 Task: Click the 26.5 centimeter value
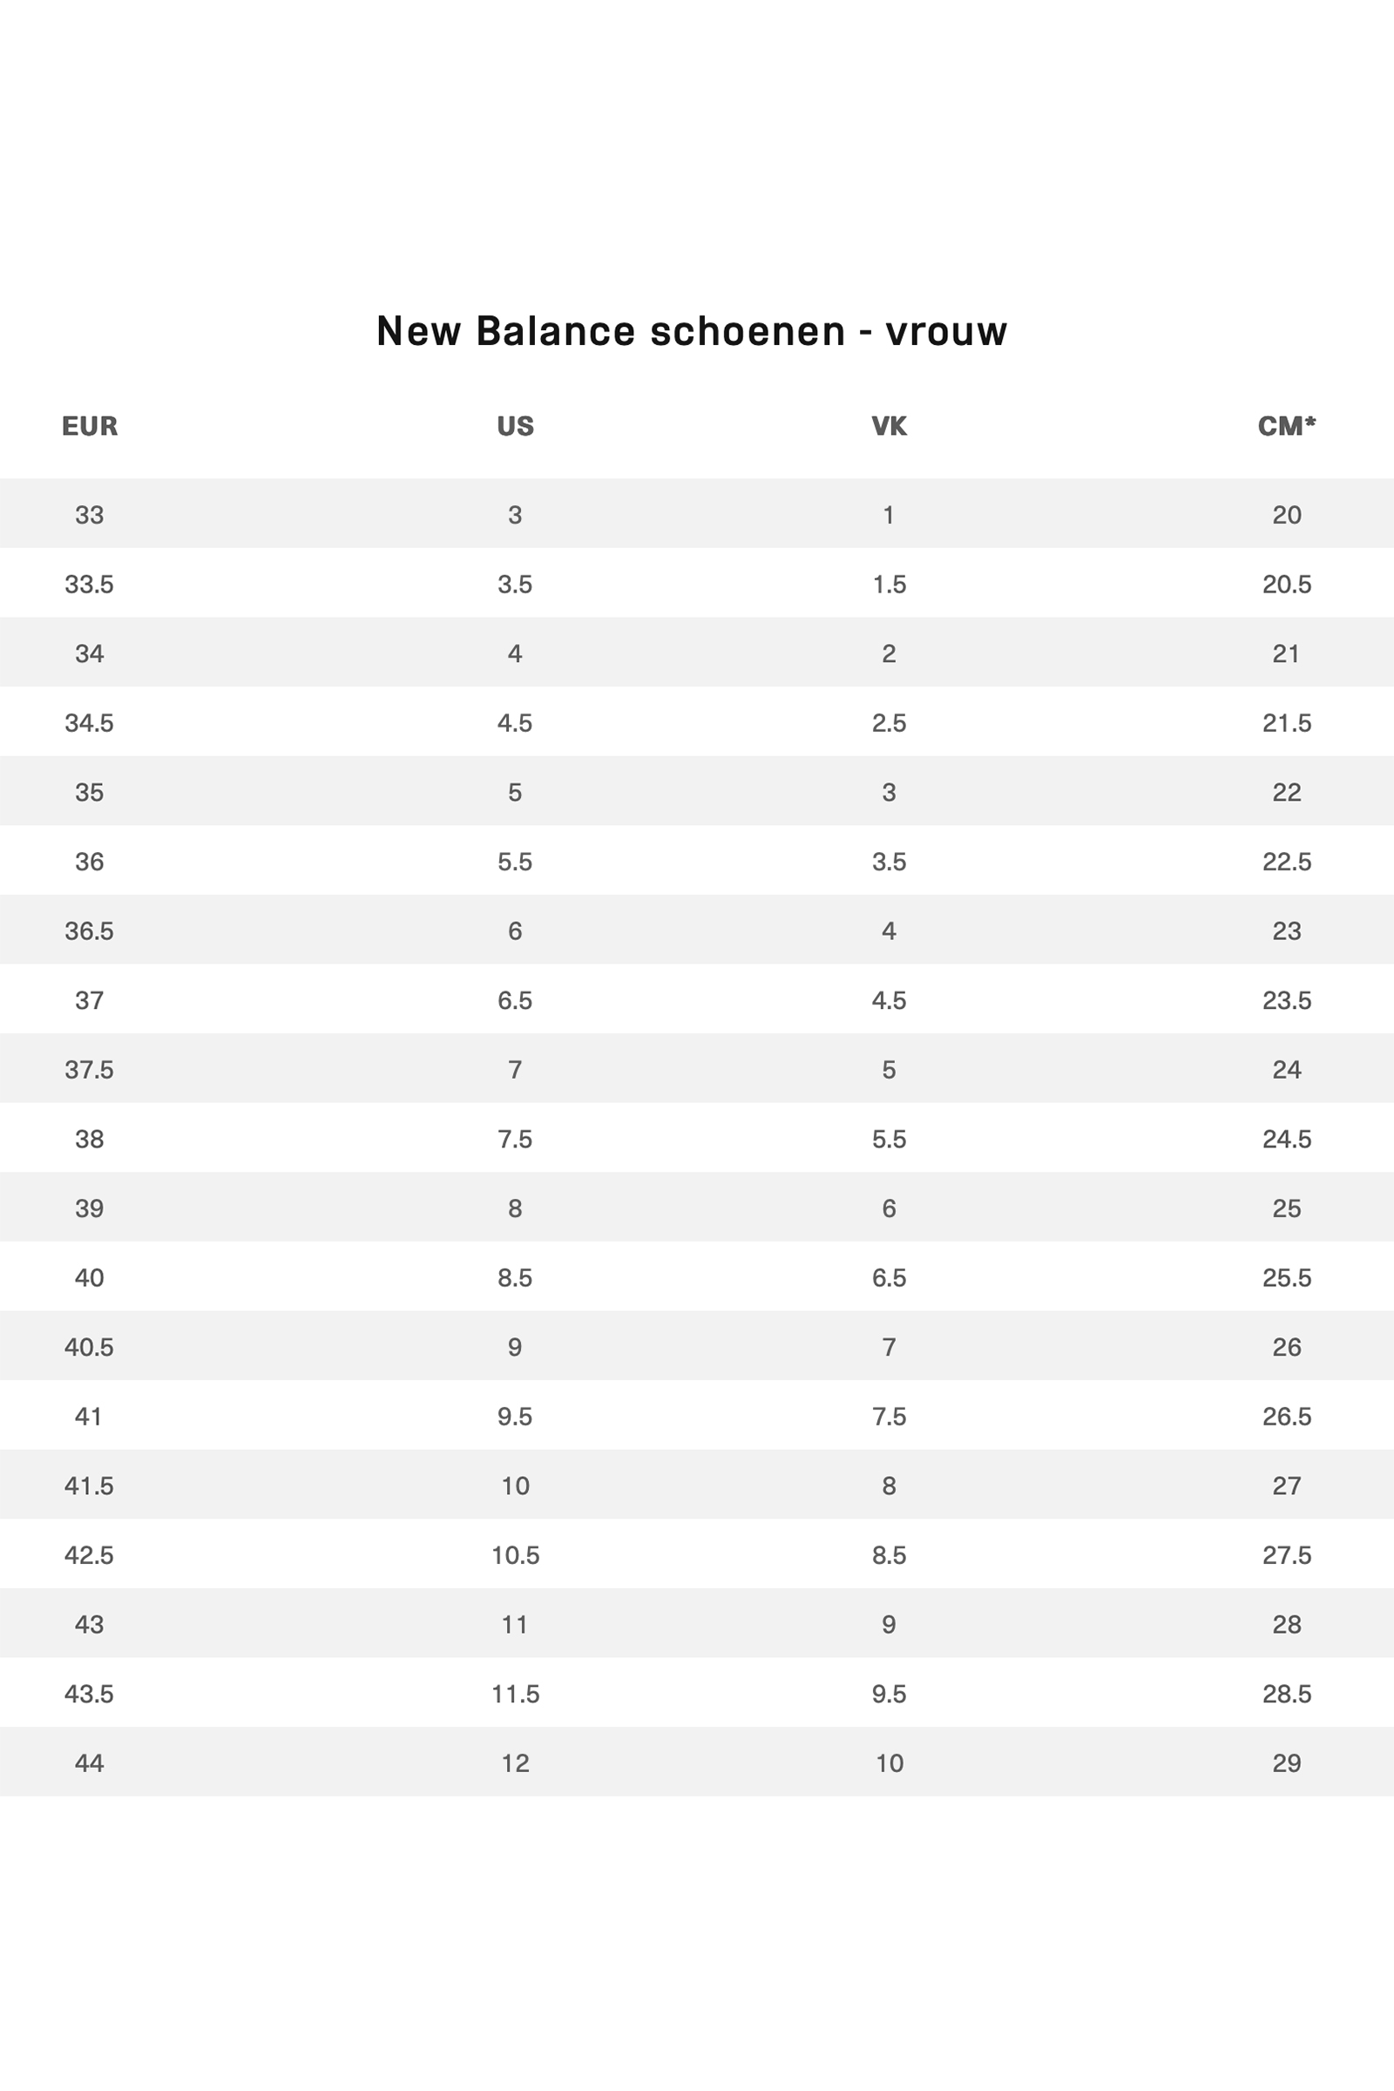pos(1287,1417)
